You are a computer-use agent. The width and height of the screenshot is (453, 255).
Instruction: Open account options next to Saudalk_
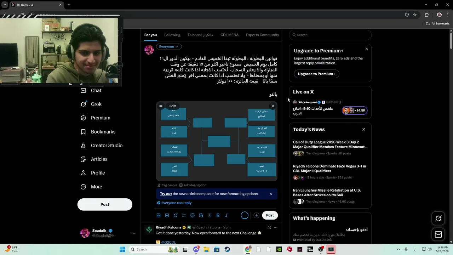tap(133, 233)
